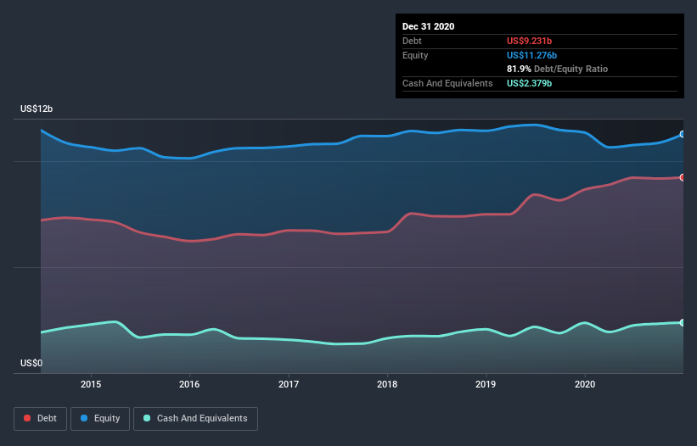This screenshot has height=446, width=697.
Task: Click the Cash And Equivalents tooltip label
Action: pos(447,83)
